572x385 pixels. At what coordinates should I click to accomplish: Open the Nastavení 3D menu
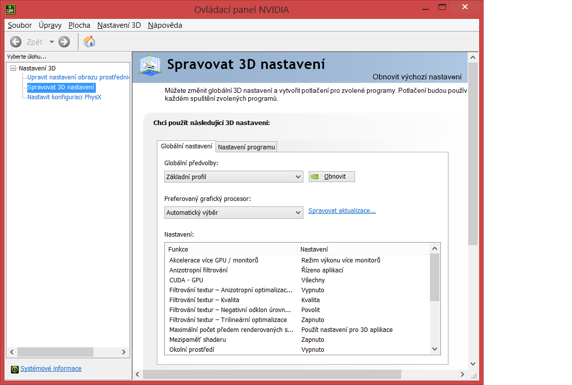tap(119, 25)
